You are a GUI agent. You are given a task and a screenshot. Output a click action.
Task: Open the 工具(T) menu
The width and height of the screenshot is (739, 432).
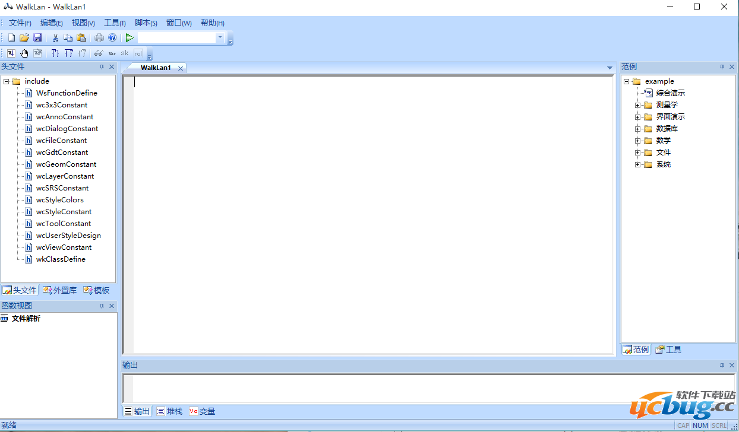(115, 23)
